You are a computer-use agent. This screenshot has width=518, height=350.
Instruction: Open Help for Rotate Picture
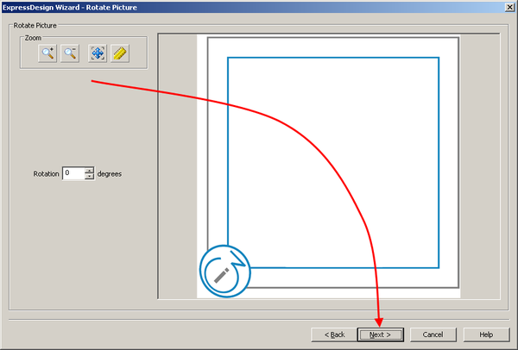click(x=486, y=334)
